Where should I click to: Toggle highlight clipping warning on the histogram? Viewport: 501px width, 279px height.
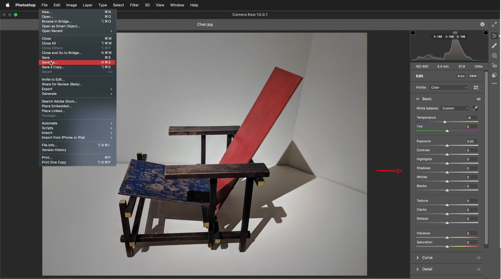click(x=486, y=32)
